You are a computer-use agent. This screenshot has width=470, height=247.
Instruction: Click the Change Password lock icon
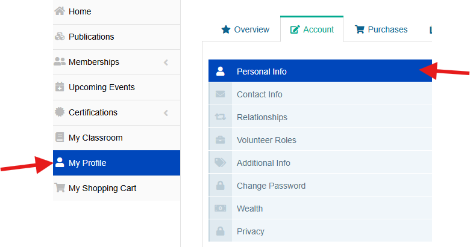[221, 185]
